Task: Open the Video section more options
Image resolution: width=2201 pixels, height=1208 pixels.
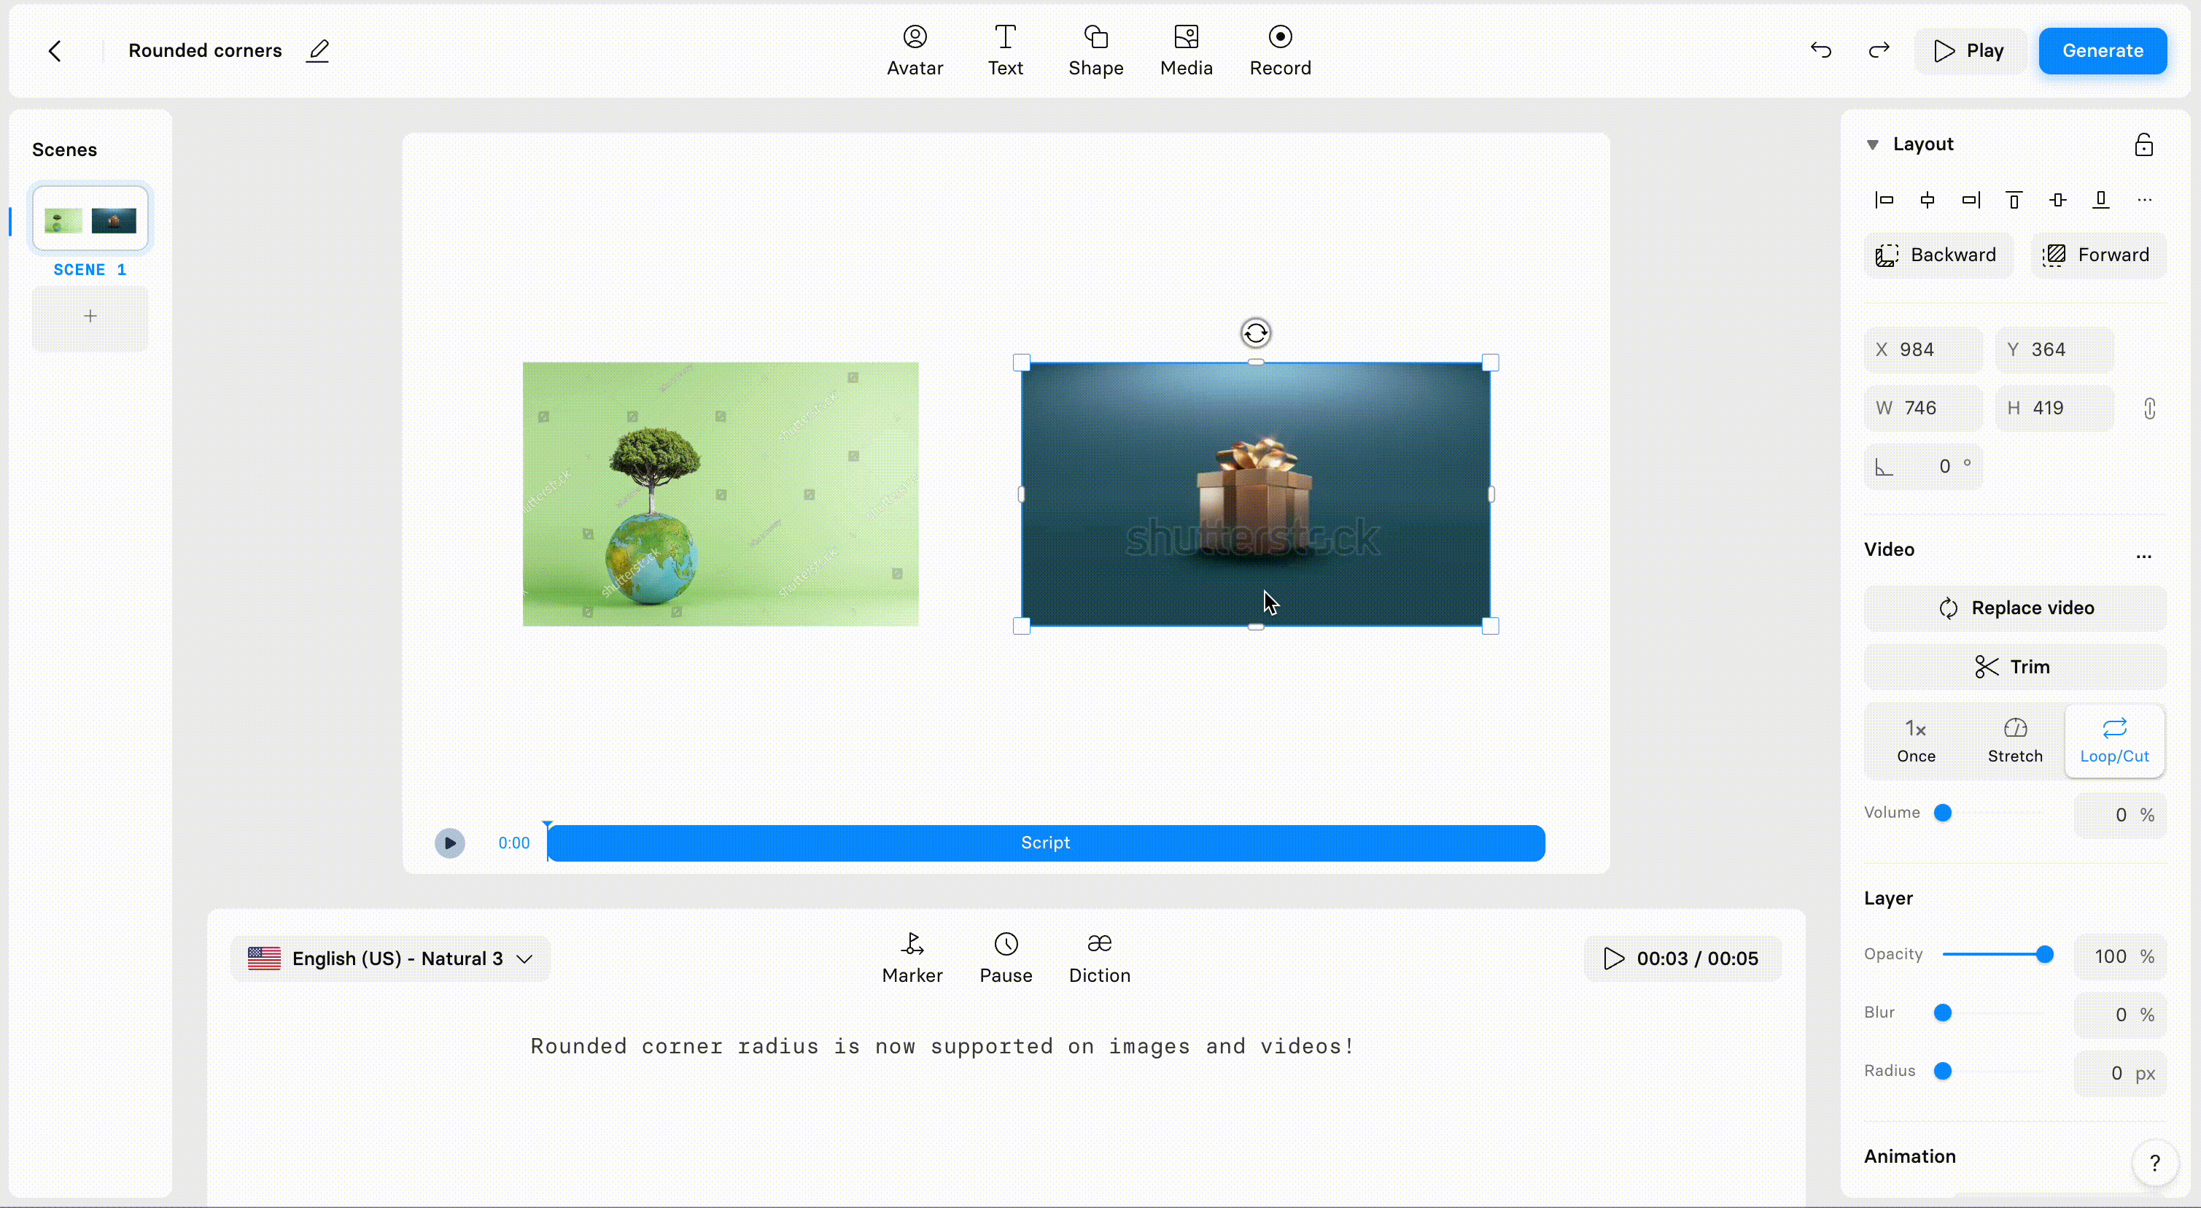Action: [2143, 557]
